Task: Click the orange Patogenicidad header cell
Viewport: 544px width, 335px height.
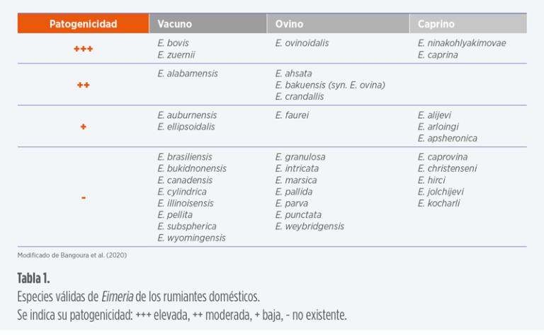Action: pos(83,24)
